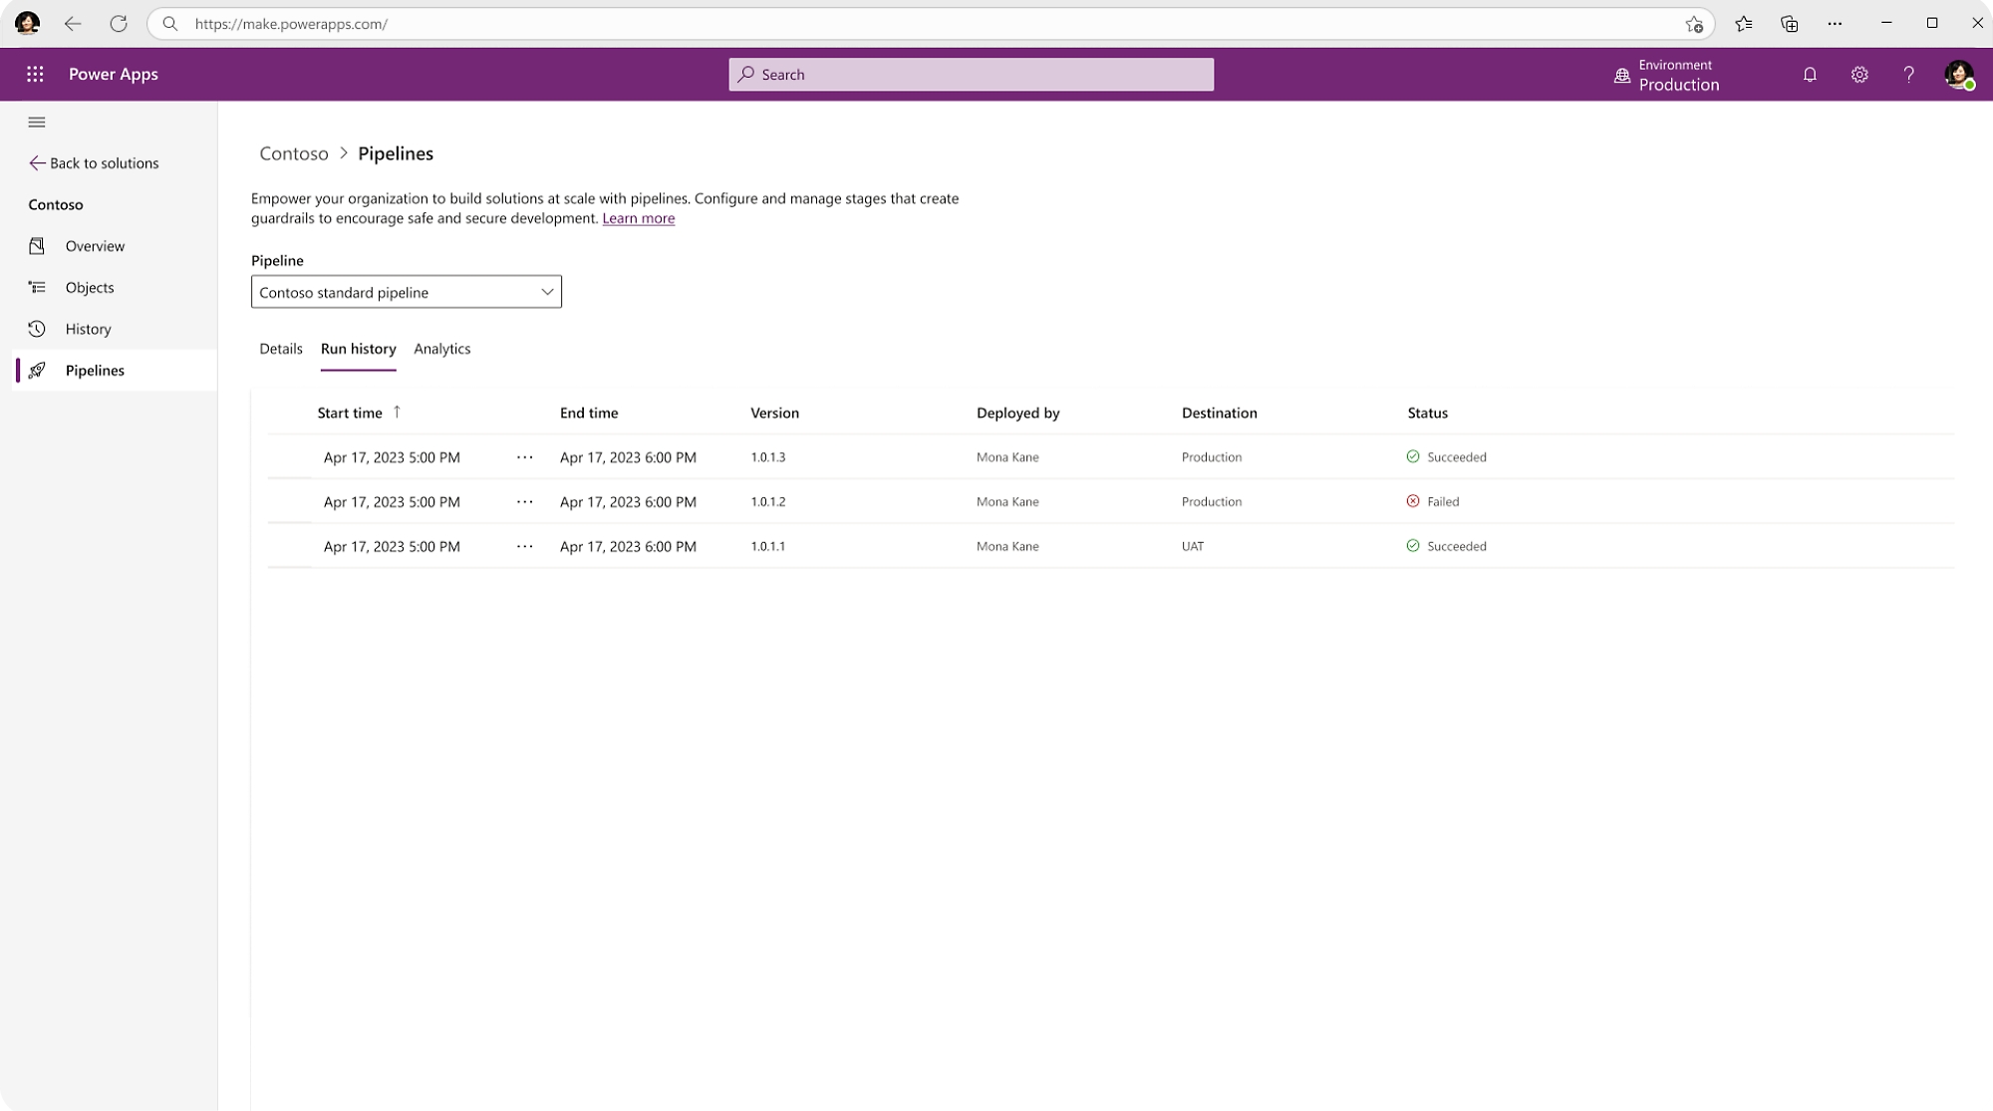Switch to the Analytics tab

coord(440,348)
